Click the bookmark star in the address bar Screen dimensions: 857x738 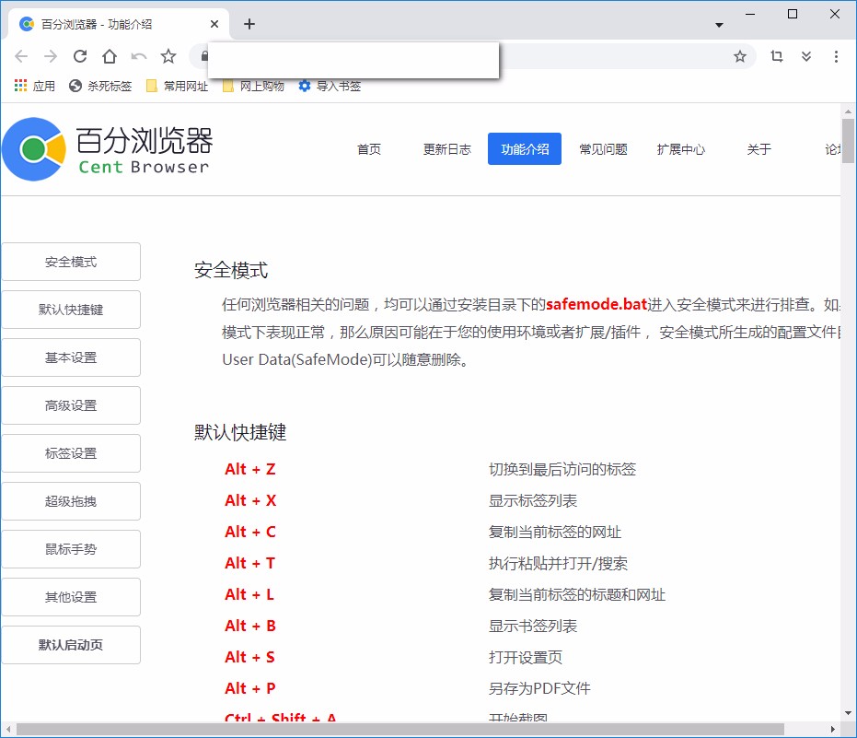[x=740, y=56]
